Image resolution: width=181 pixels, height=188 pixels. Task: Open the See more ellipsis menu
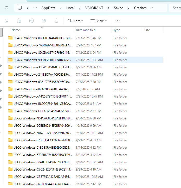click(x=118, y=21)
